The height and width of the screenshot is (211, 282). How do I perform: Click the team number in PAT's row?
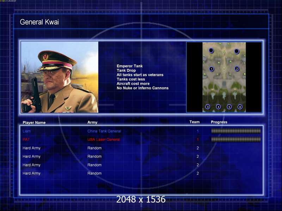198,139
